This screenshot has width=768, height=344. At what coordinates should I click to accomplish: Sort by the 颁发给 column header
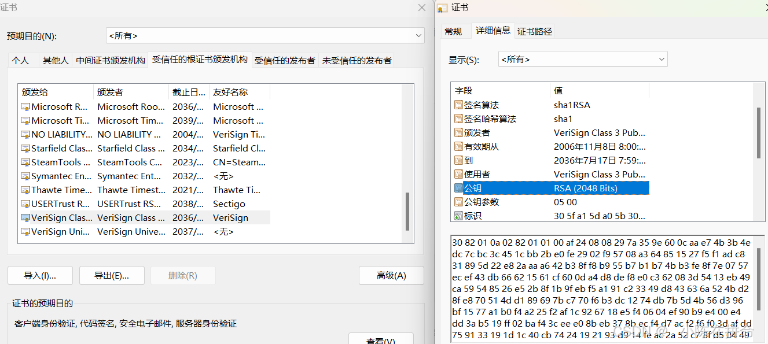coord(56,92)
